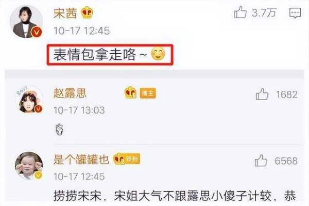Open 赵露思's profile avatar
Screen dimensions: 309x206
click(29, 100)
